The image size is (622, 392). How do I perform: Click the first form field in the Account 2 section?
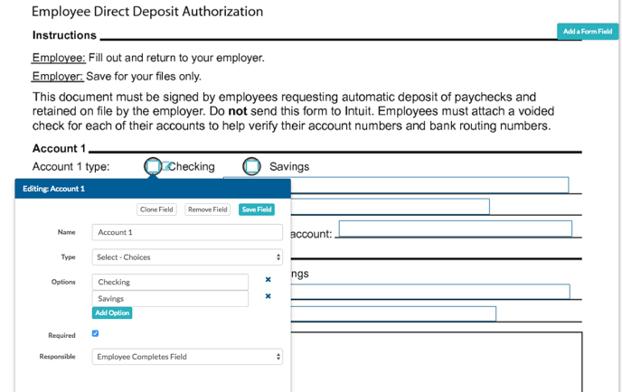(430, 292)
